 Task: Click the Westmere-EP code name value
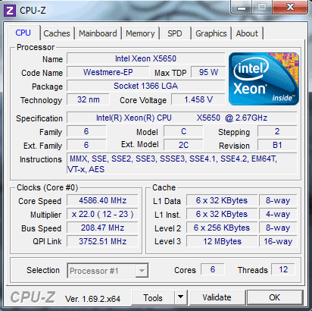tap(108, 72)
